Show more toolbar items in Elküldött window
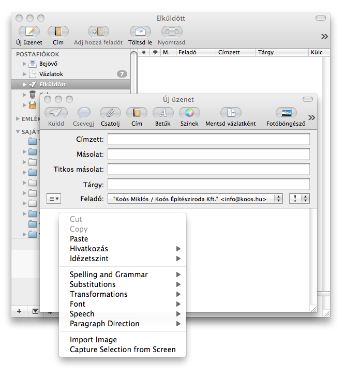This screenshot has width=344, height=379. coord(324,37)
